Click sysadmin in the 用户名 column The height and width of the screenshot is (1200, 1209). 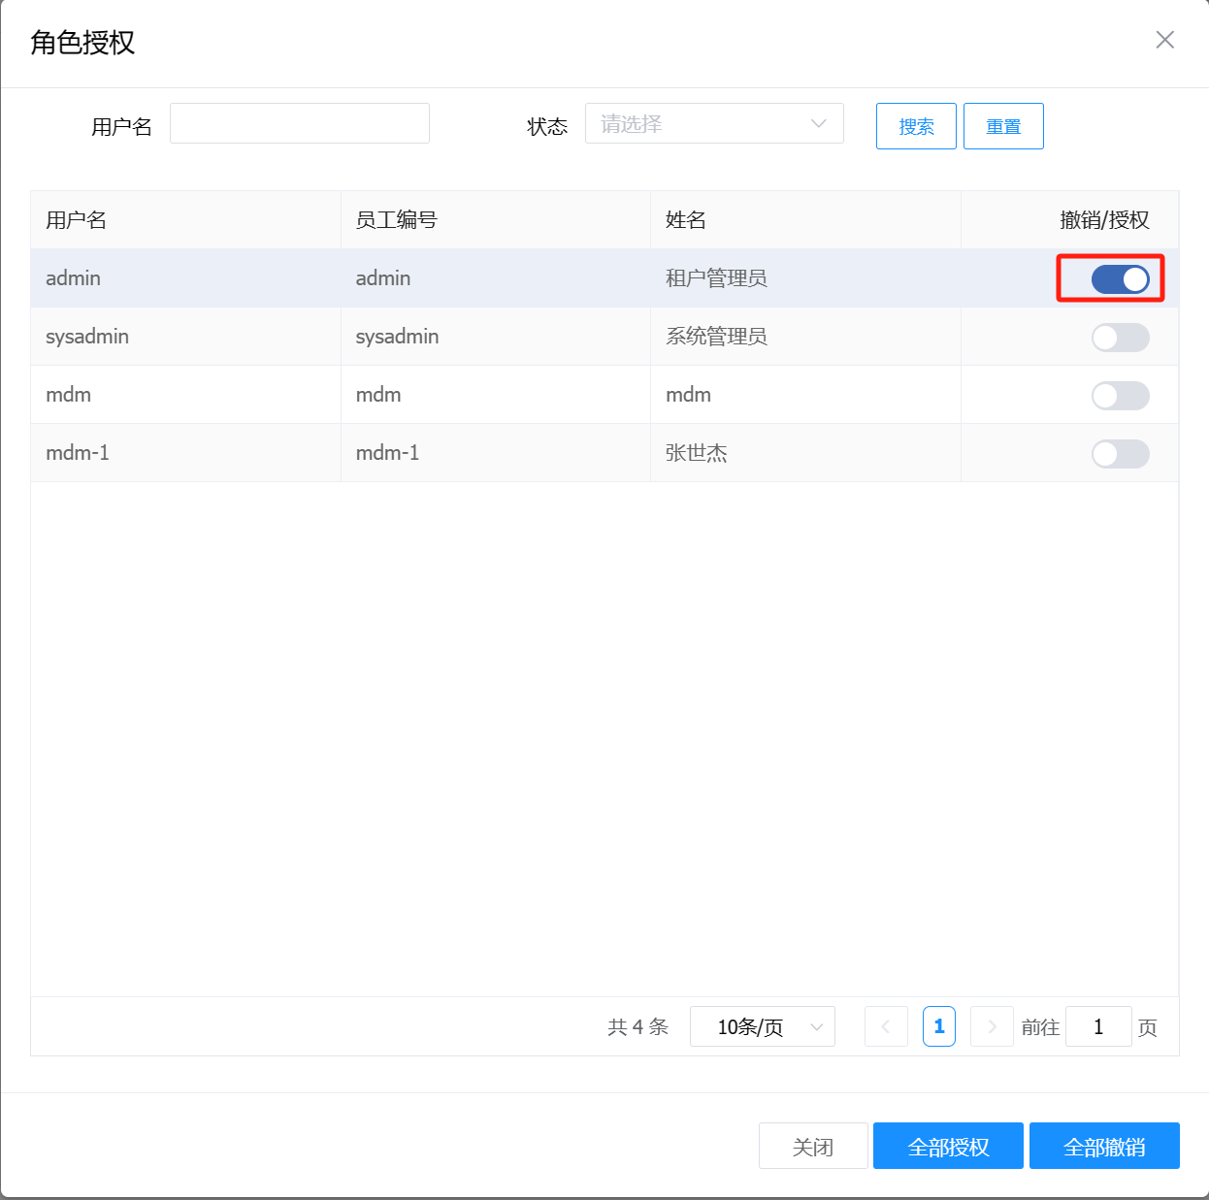point(87,337)
